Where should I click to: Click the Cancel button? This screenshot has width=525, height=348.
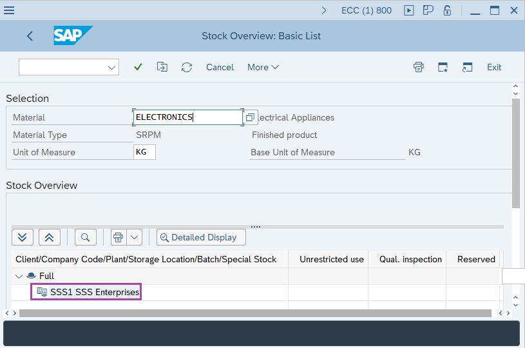click(x=220, y=67)
